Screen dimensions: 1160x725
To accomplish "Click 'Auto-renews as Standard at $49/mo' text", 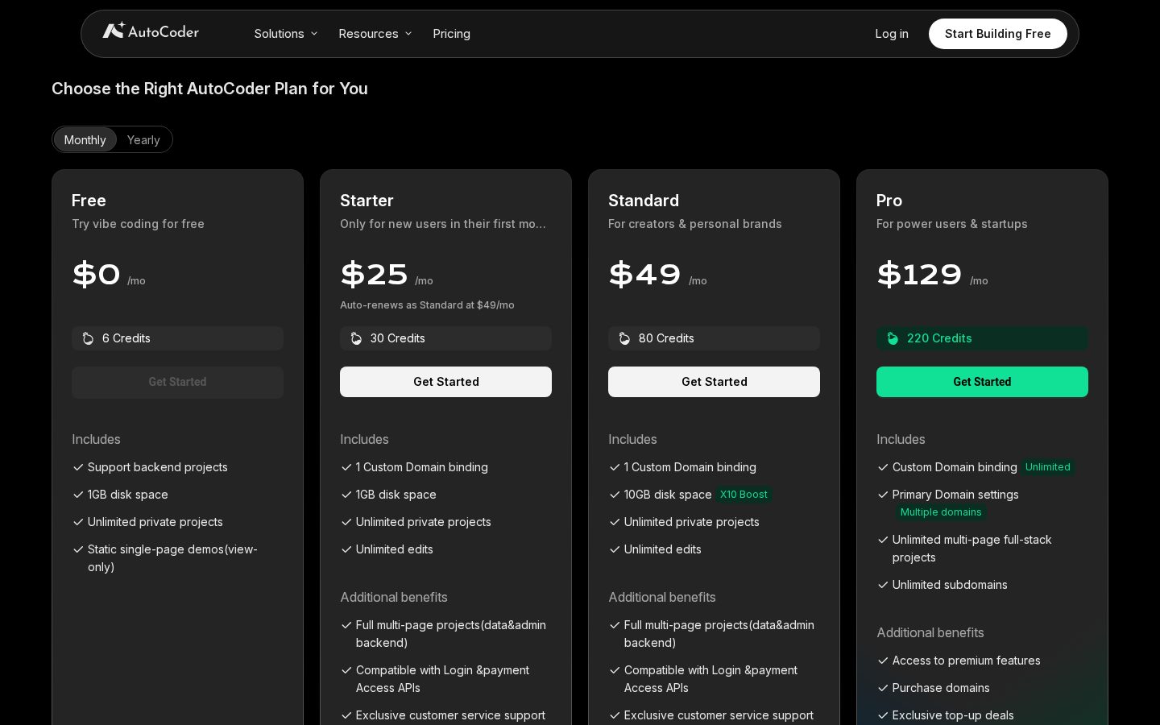I will 427,305.
